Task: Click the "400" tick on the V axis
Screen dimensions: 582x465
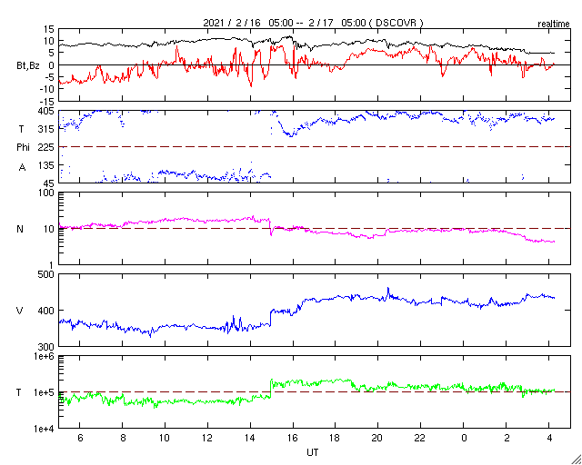Action: 46,311
